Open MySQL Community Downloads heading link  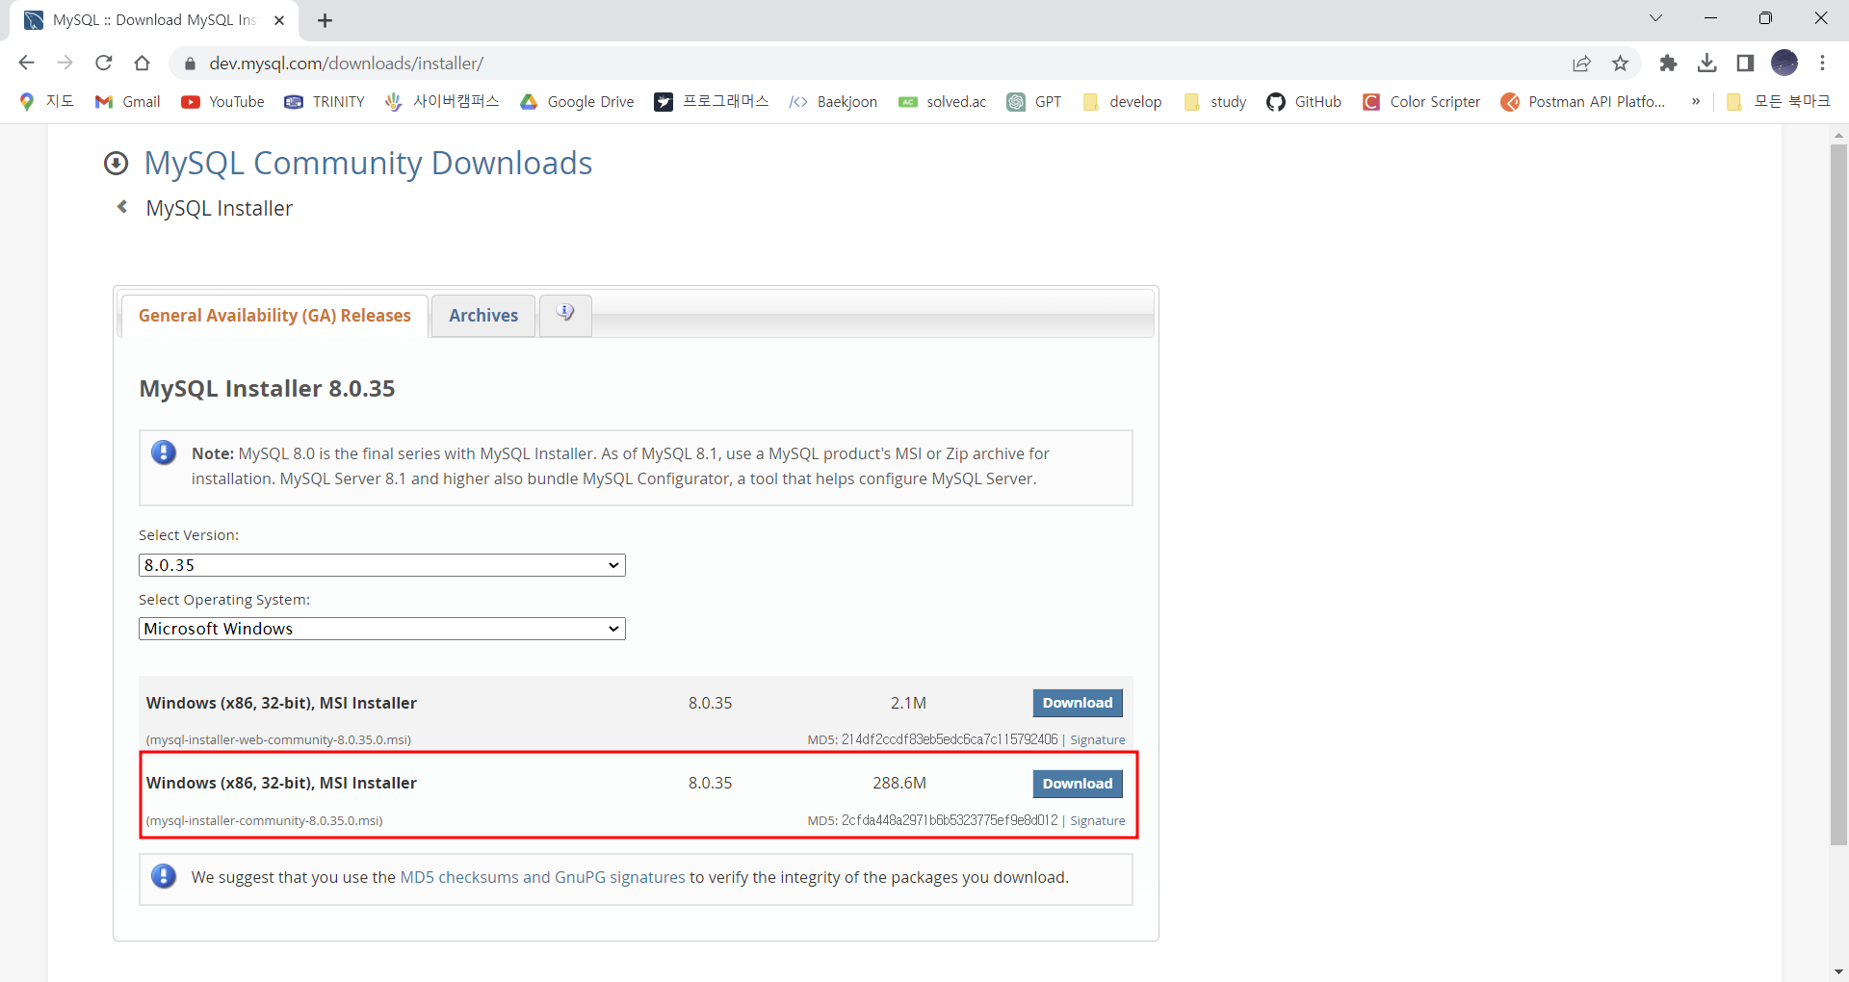click(x=368, y=163)
